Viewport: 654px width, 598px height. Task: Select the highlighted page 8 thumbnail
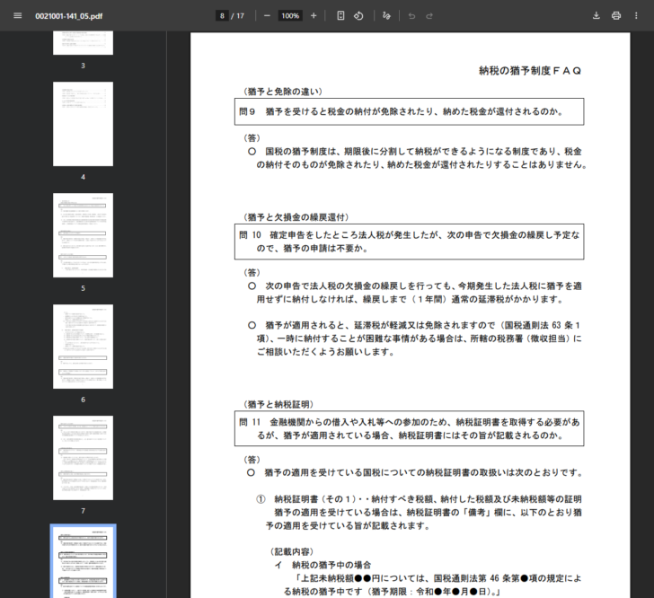click(83, 561)
